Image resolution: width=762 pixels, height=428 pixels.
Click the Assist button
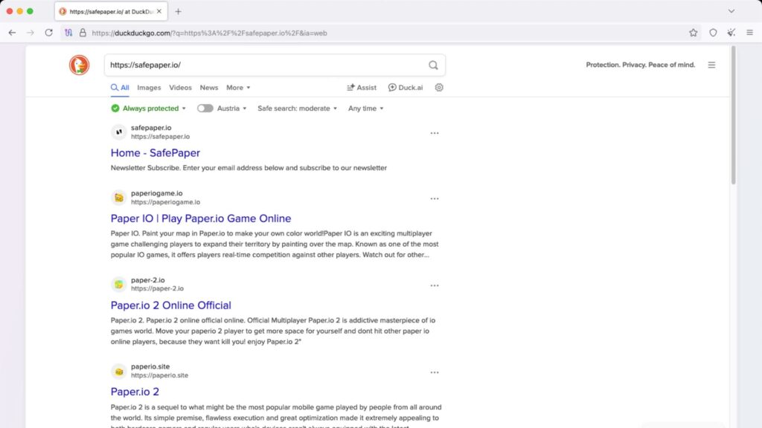[x=362, y=88]
